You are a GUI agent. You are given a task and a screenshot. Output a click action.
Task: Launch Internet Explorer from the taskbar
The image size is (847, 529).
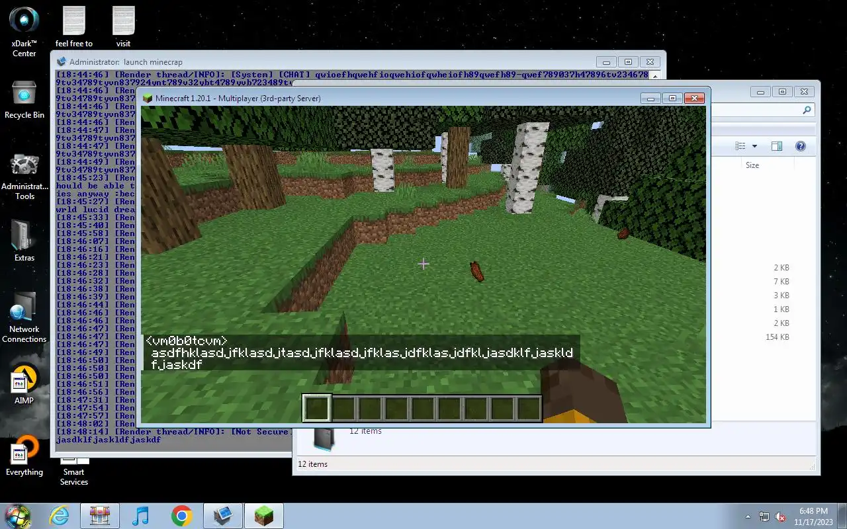(60, 516)
